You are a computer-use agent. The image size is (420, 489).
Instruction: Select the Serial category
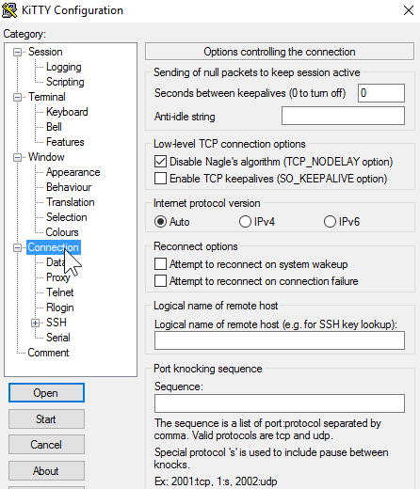click(58, 338)
